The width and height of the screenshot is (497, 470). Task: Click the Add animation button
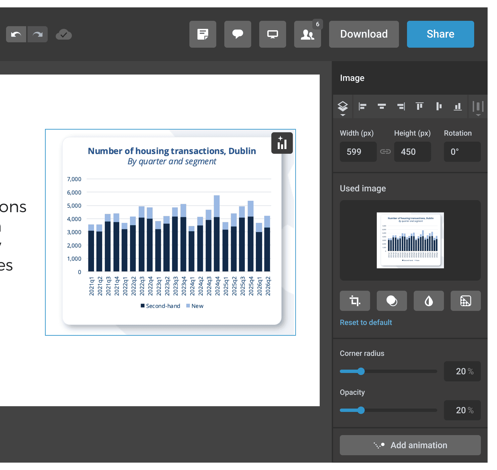pyautogui.click(x=410, y=445)
